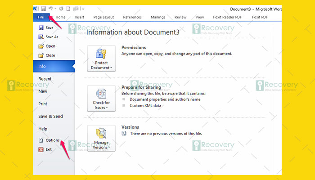Open the Recent documents section
This screenshot has height=180, width=315.
coord(45,79)
